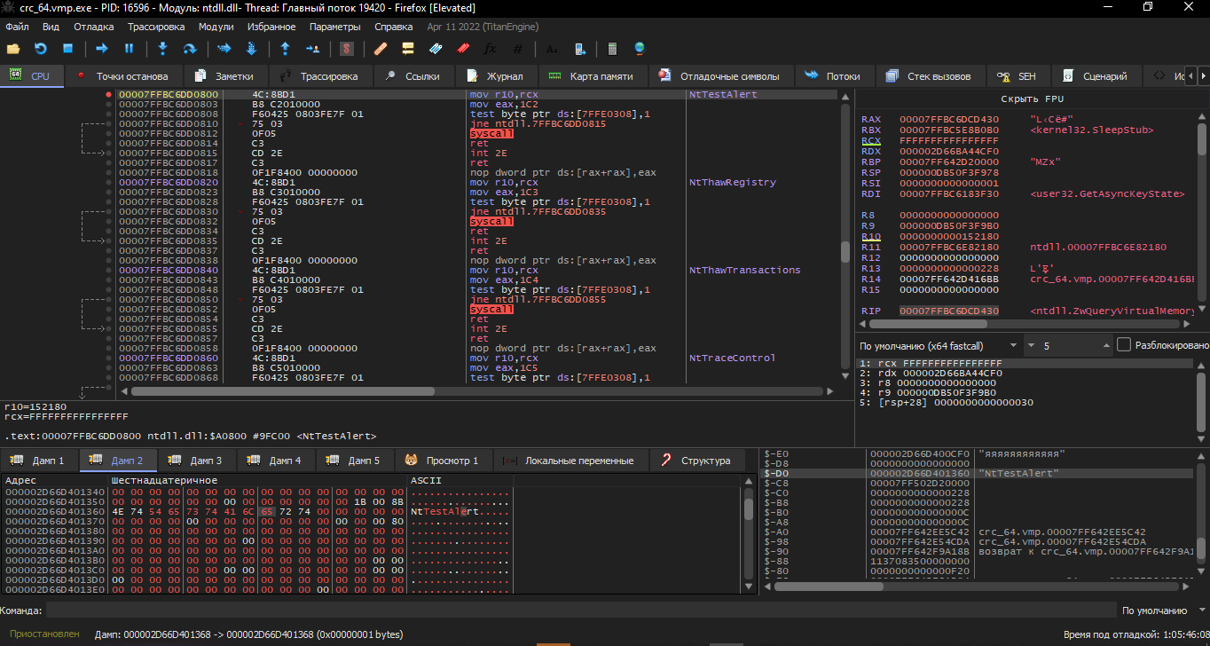This screenshot has width=1210, height=646.
Task: Toggle the breakpoint dot at 00007FFBC6DD0800
Action: click(x=108, y=94)
